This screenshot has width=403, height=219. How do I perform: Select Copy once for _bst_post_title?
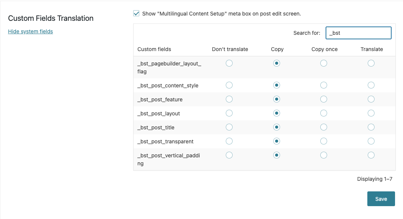coord(324,127)
